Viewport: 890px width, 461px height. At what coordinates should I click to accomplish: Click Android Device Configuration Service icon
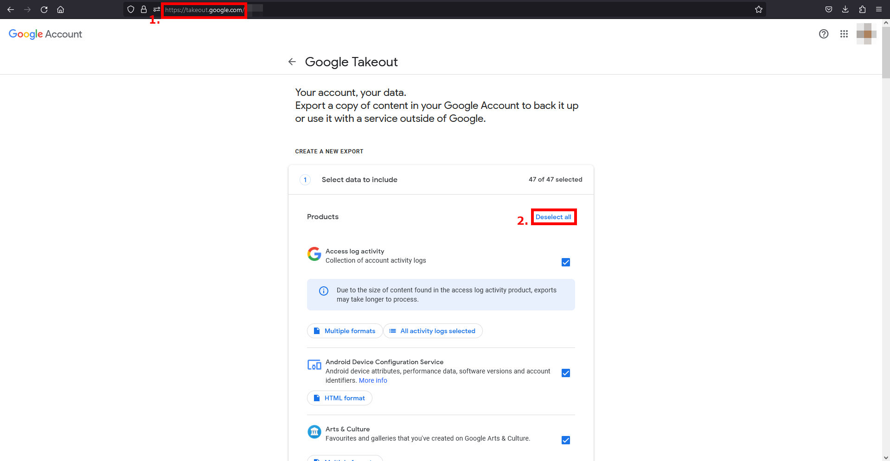(x=314, y=365)
